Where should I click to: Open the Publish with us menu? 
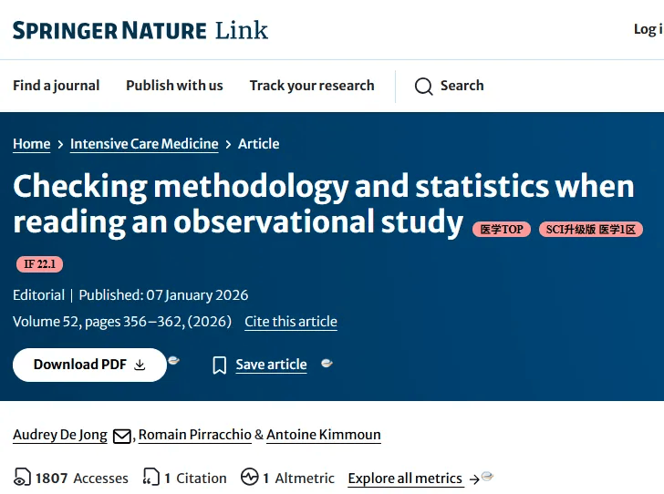pyautogui.click(x=174, y=86)
